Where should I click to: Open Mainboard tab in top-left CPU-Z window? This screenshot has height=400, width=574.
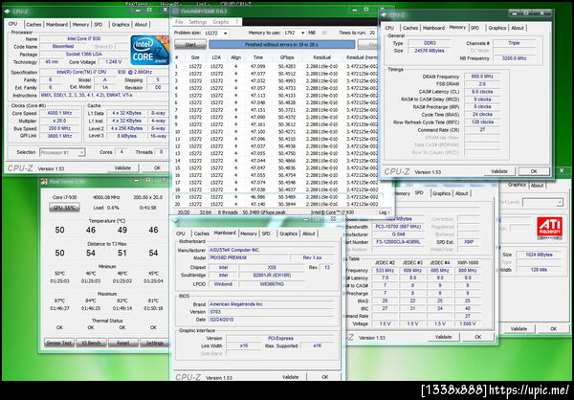point(56,25)
